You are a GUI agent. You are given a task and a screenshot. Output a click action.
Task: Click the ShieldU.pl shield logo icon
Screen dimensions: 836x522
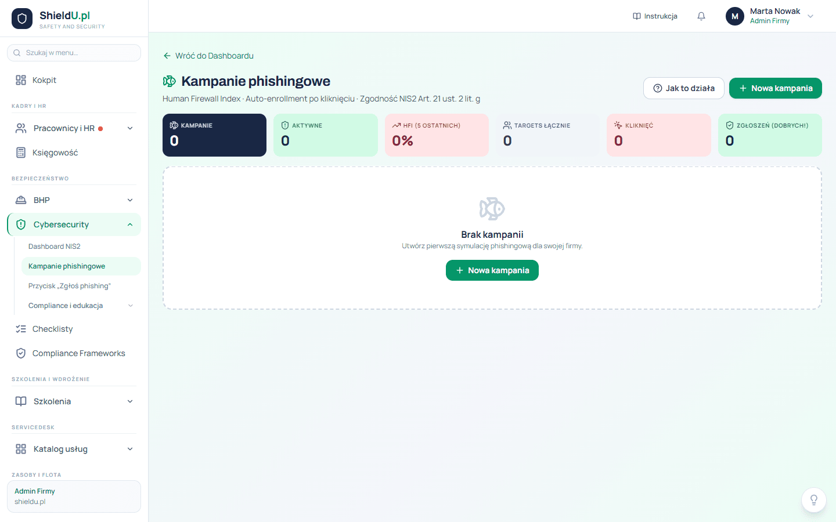22,19
